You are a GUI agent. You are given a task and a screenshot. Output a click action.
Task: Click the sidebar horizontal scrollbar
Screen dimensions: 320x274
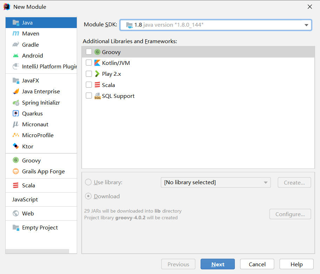(x=38, y=251)
